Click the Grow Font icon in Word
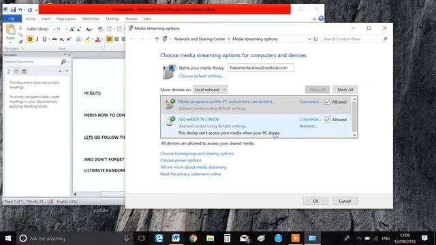The height and width of the screenshot is (245, 436). point(72,29)
